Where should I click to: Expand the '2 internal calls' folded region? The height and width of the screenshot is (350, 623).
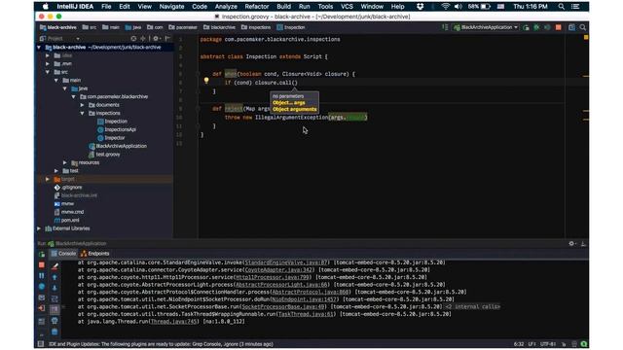[472, 307]
